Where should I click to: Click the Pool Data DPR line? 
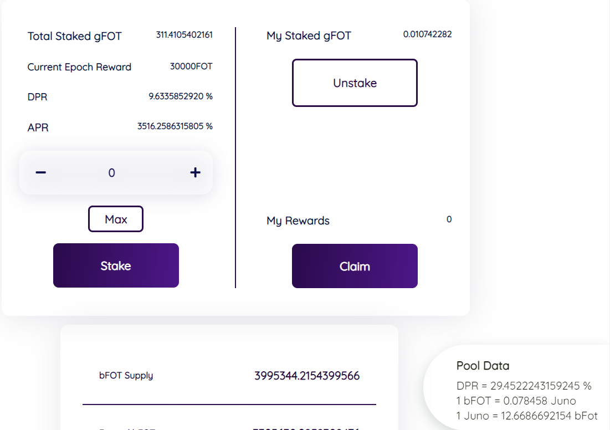click(x=524, y=386)
